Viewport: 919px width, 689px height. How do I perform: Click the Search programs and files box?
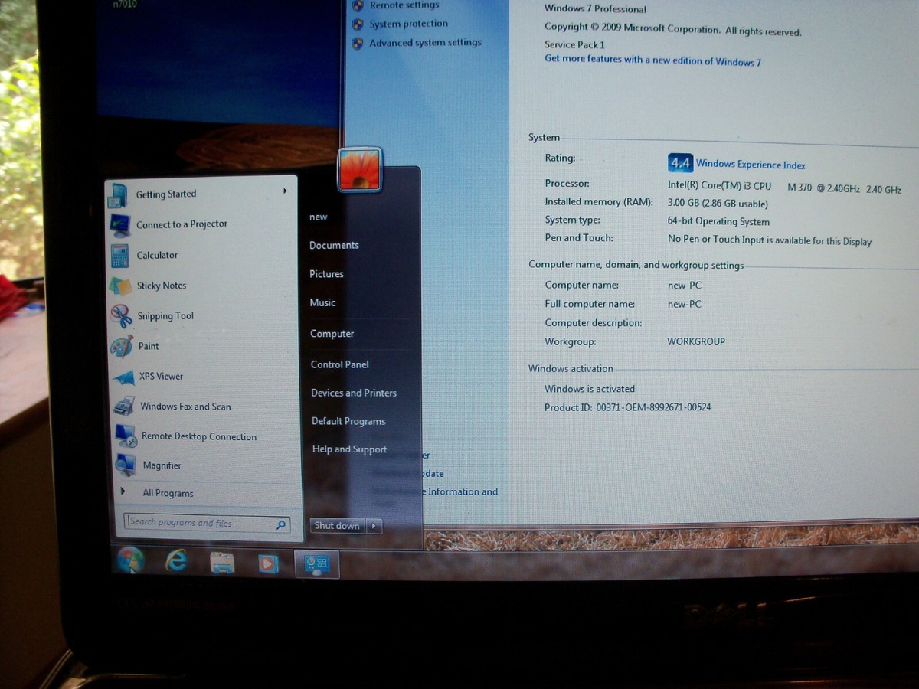click(x=207, y=524)
